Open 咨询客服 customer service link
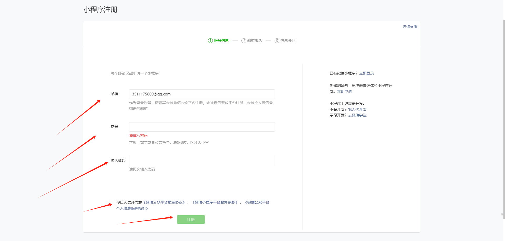 click(x=410, y=27)
